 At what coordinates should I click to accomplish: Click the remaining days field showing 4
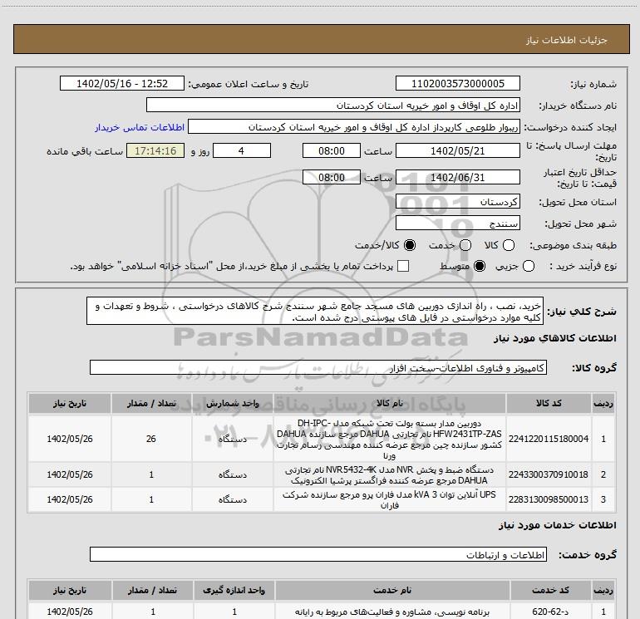tap(242, 151)
